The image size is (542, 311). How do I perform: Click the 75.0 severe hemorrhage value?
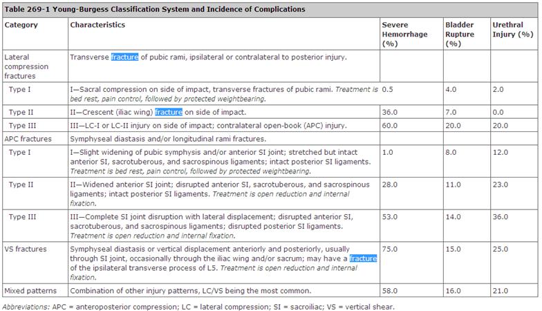coord(391,249)
